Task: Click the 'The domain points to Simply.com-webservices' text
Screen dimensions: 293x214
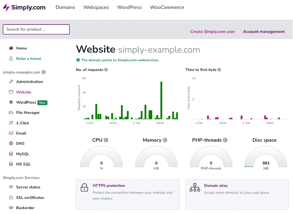Action: pyautogui.click(x=120, y=60)
